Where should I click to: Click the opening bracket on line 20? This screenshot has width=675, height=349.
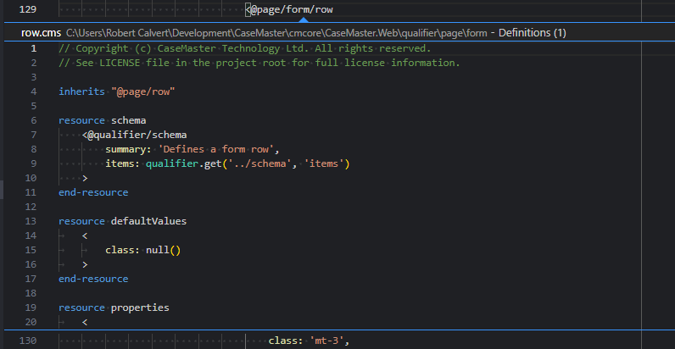click(85, 322)
